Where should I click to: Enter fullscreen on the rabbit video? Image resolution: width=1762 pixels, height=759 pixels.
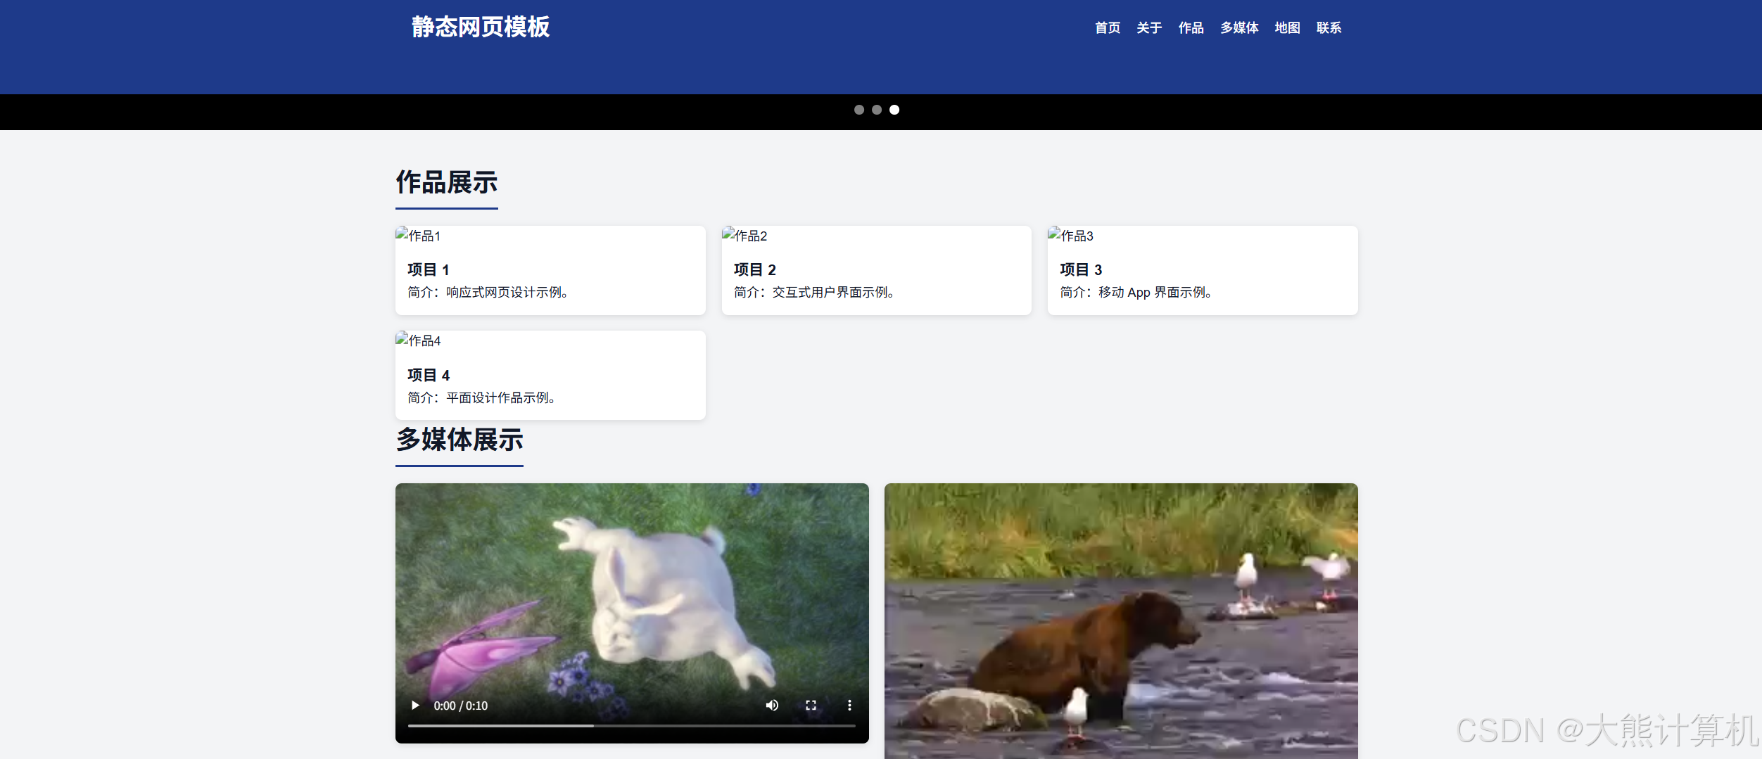[811, 706]
